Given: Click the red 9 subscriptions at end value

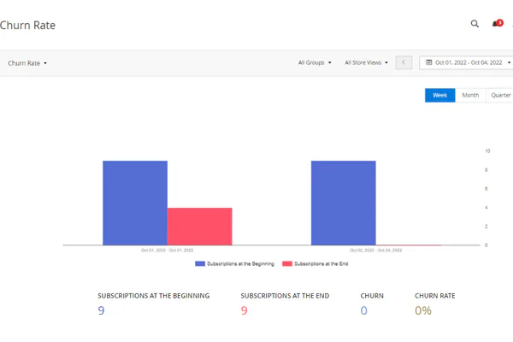Looking at the screenshot, I should 244,310.
